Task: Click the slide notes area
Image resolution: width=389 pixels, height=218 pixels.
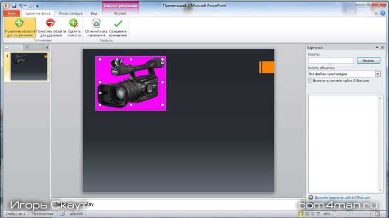Action: 177,205
